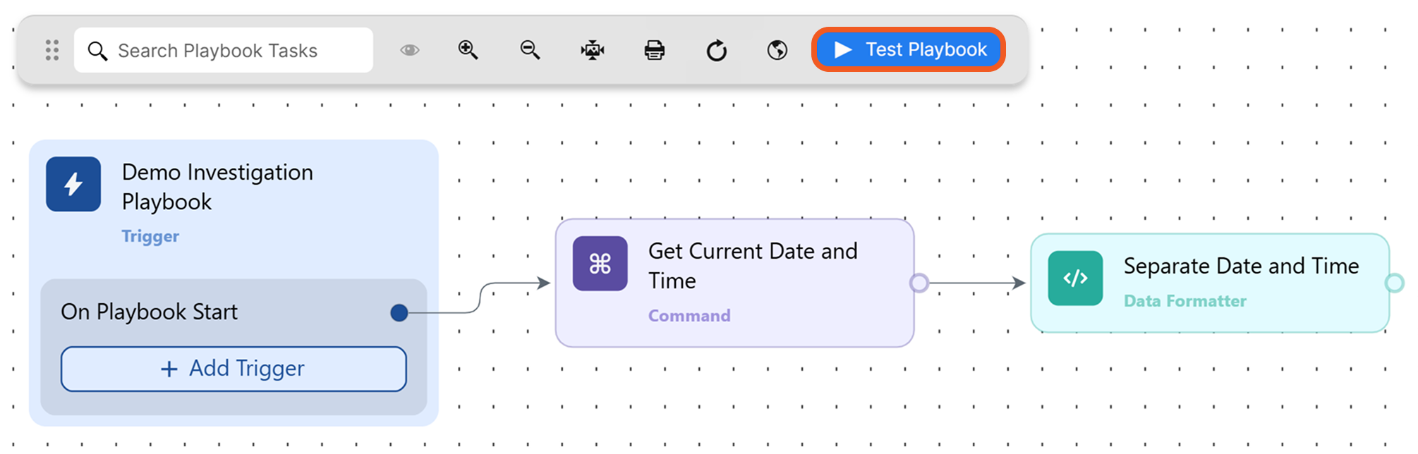Click the Command node output connector
Viewport: 1418px width, 454px height.
[x=919, y=283]
